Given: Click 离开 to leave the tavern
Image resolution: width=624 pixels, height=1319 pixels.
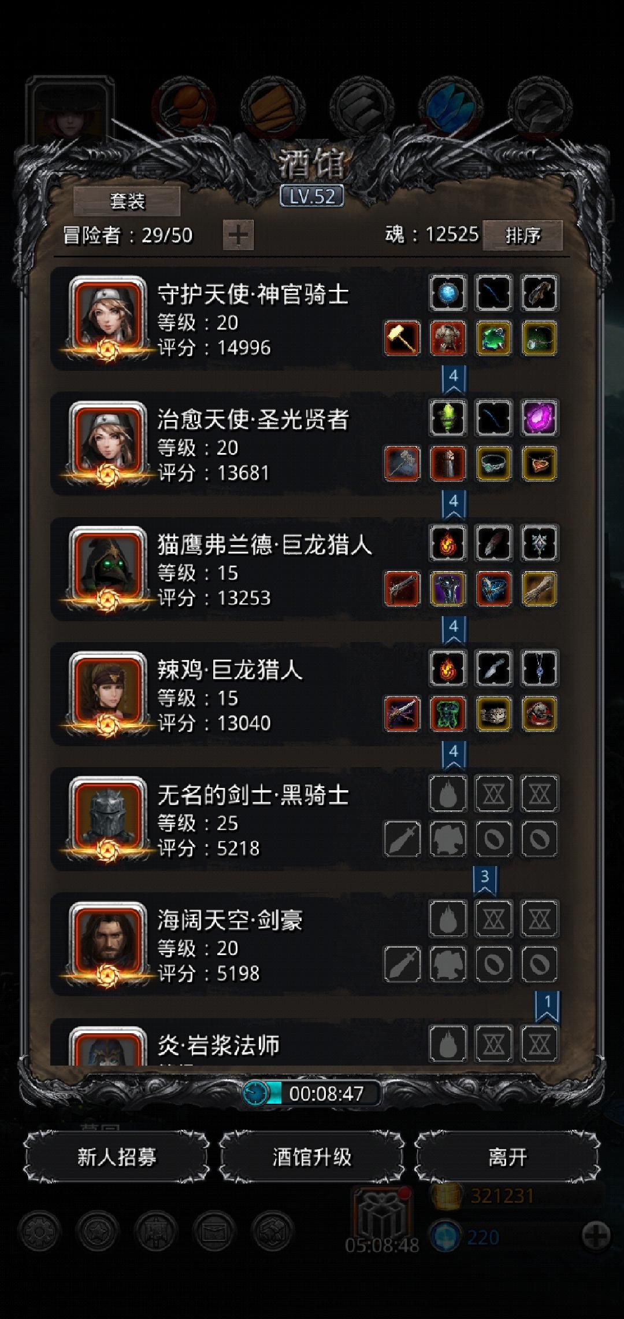Looking at the screenshot, I should click(507, 1157).
